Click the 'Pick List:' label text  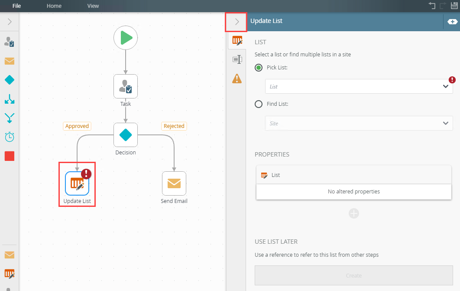point(277,68)
